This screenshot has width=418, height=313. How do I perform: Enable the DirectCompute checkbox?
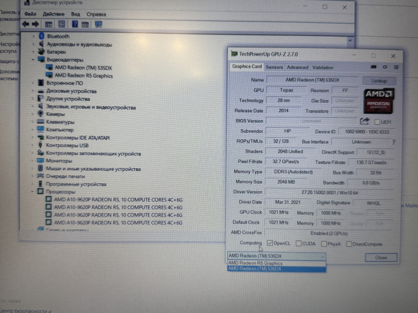pyautogui.click(x=349, y=244)
